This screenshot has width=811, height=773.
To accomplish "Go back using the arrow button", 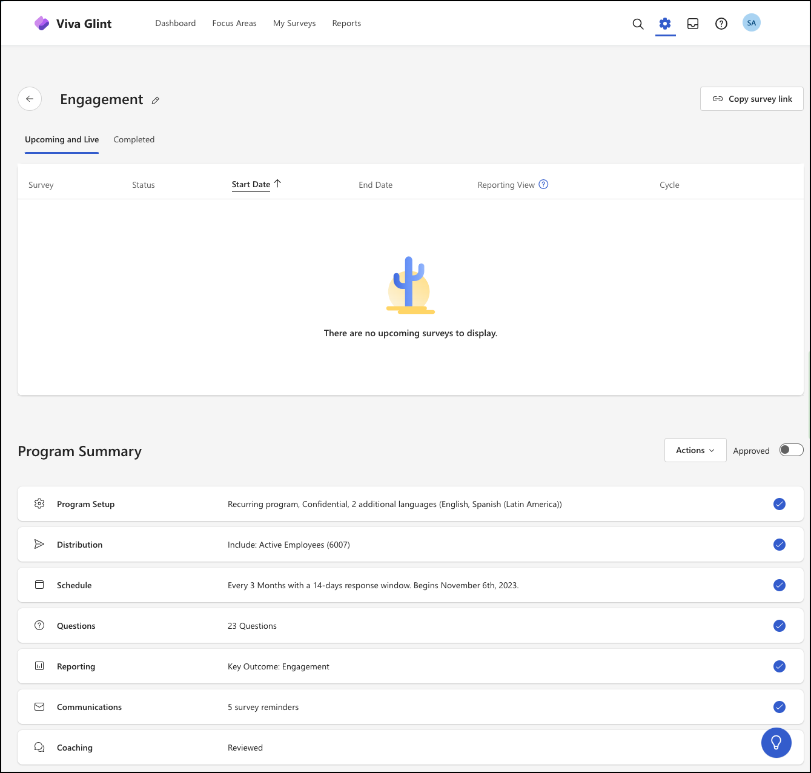I will (x=30, y=99).
